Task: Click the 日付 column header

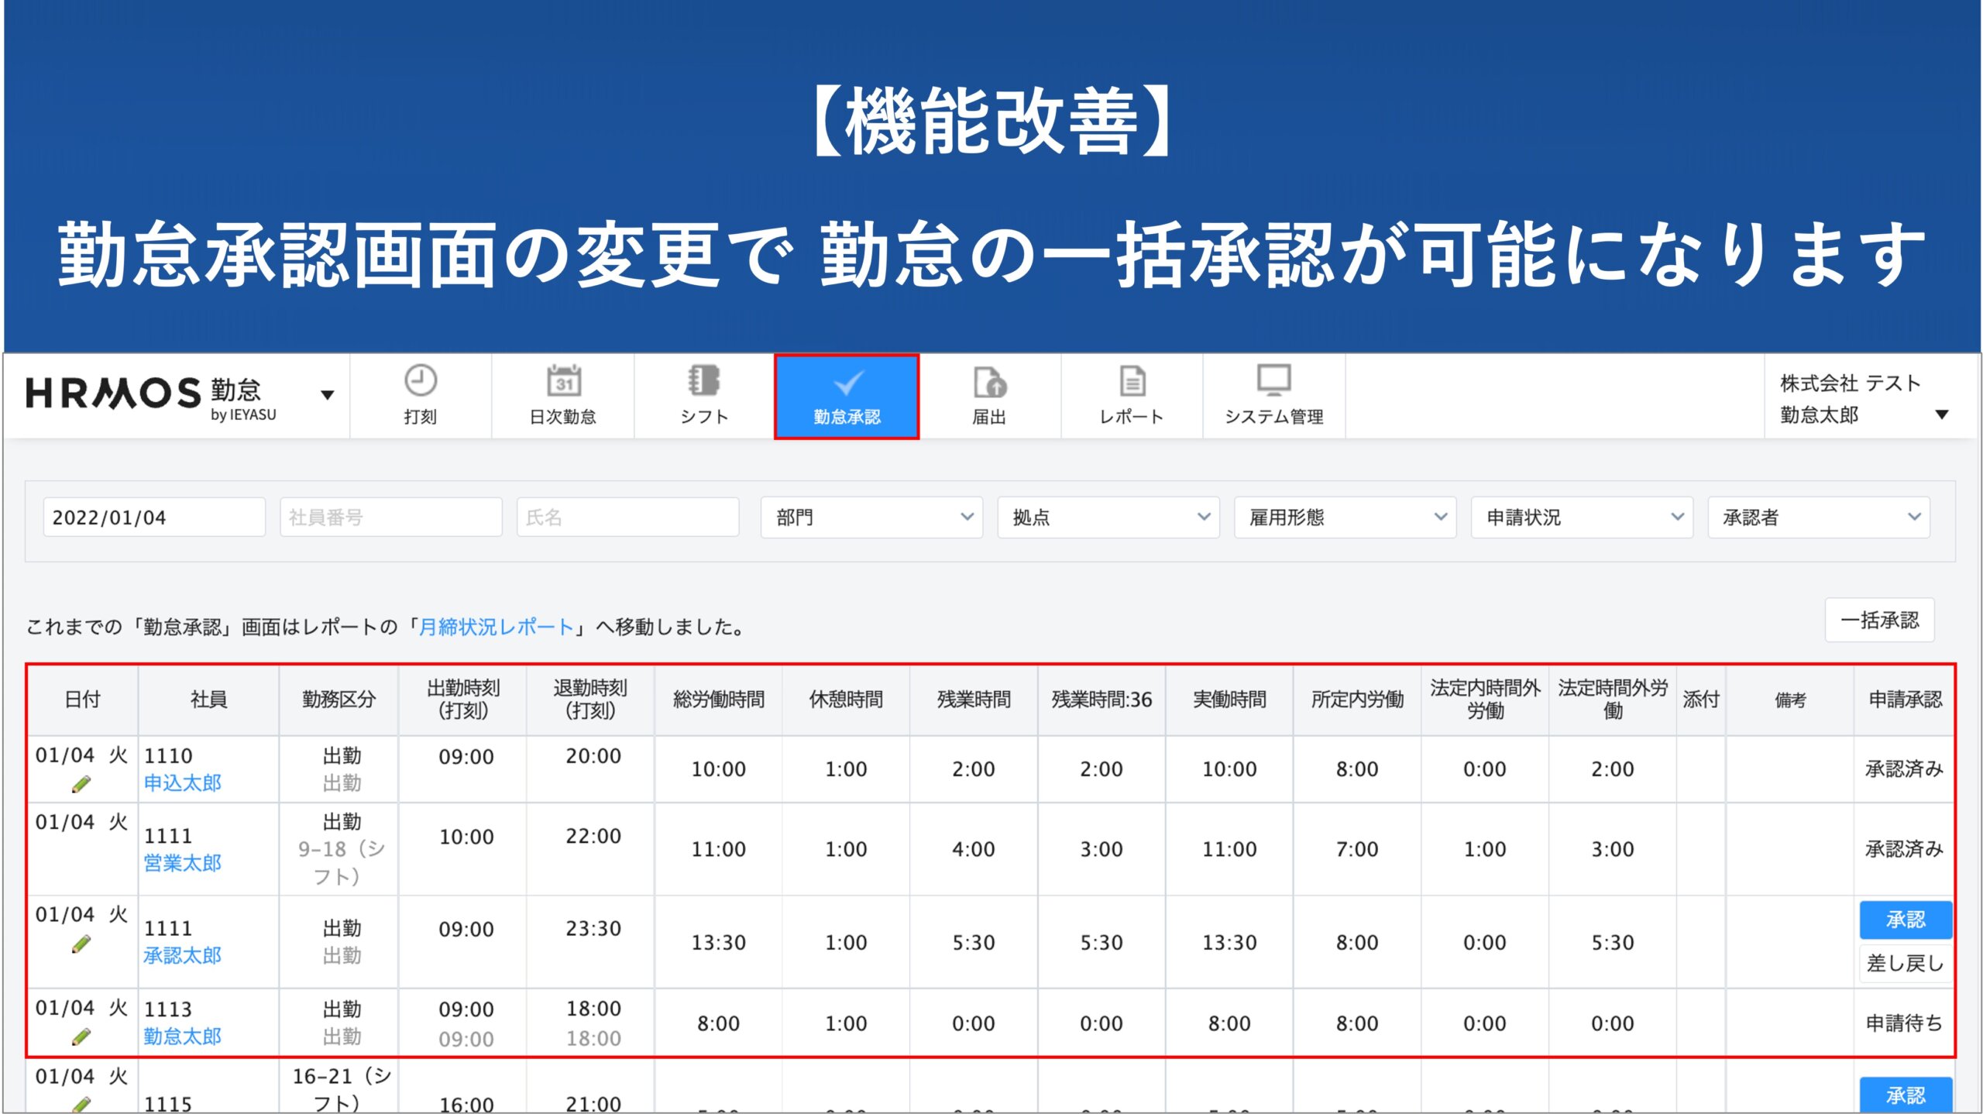Action: tap(83, 700)
